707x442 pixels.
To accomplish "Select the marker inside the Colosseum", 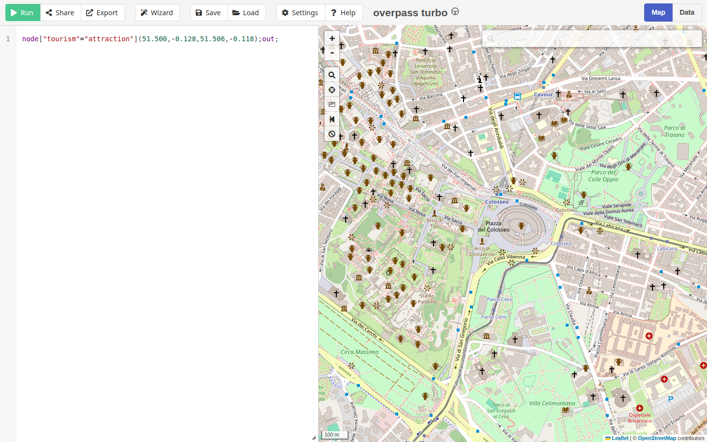I will click(x=521, y=226).
